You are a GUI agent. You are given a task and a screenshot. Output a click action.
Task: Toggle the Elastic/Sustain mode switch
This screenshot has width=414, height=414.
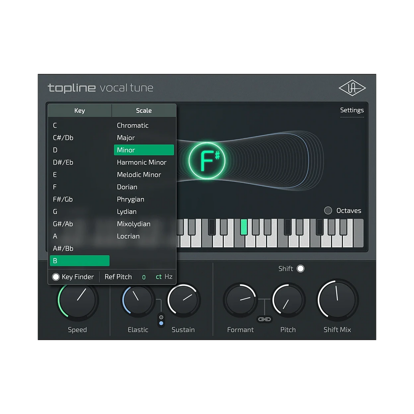(161, 320)
